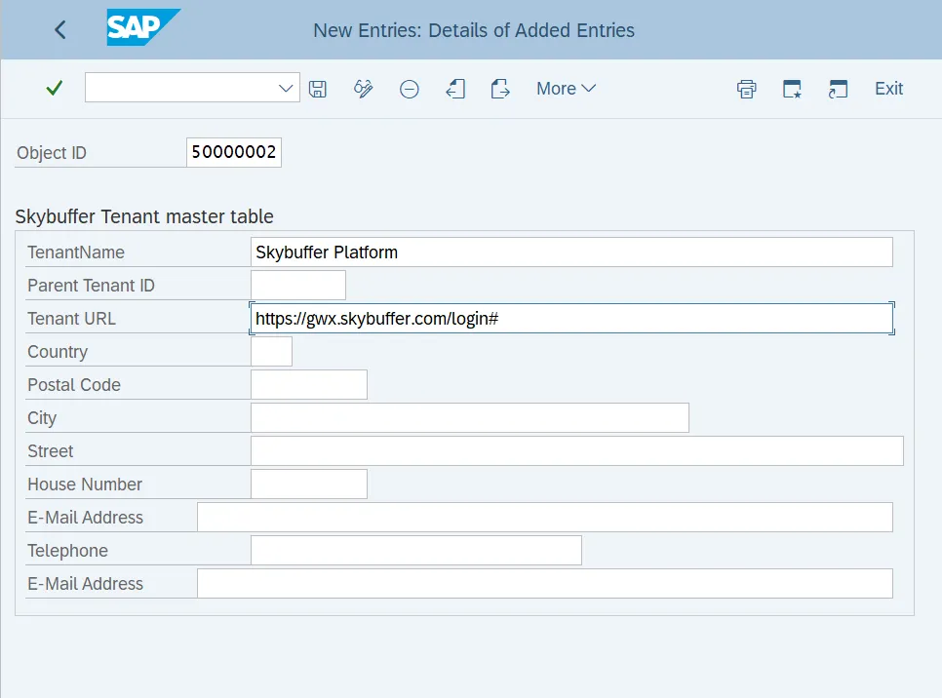The height and width of the screenshot is (698, 942).
Task: Click the first E-Mail Address field
Action: pyautogui.click(x=545, y=518)
